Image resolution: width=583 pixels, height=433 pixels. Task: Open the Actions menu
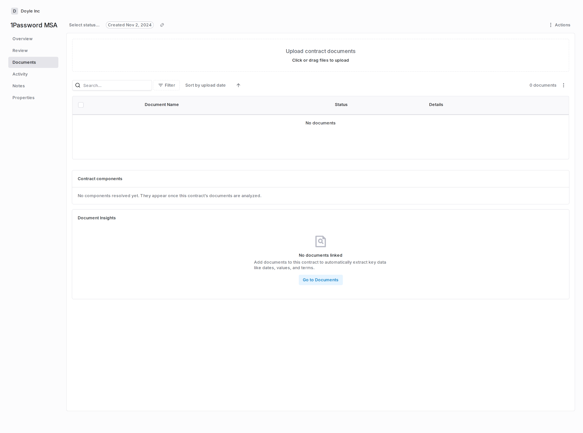(560, 25)
